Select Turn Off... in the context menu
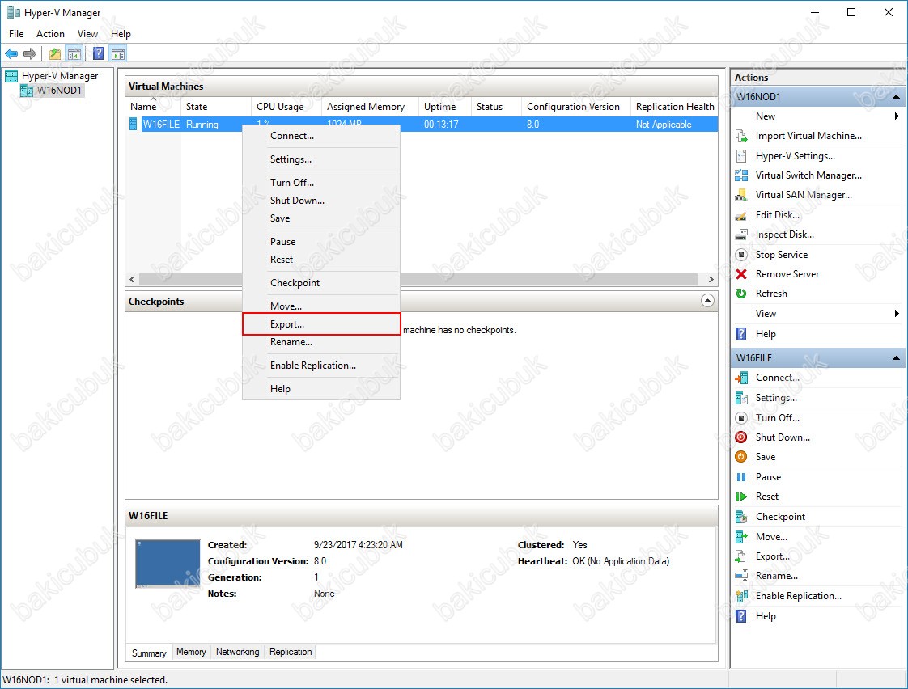 coord(321,182)
